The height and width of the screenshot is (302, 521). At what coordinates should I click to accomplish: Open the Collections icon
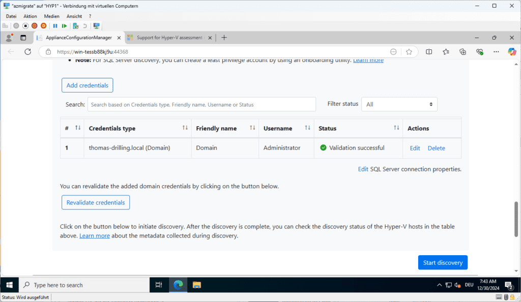tap(462, 52)
